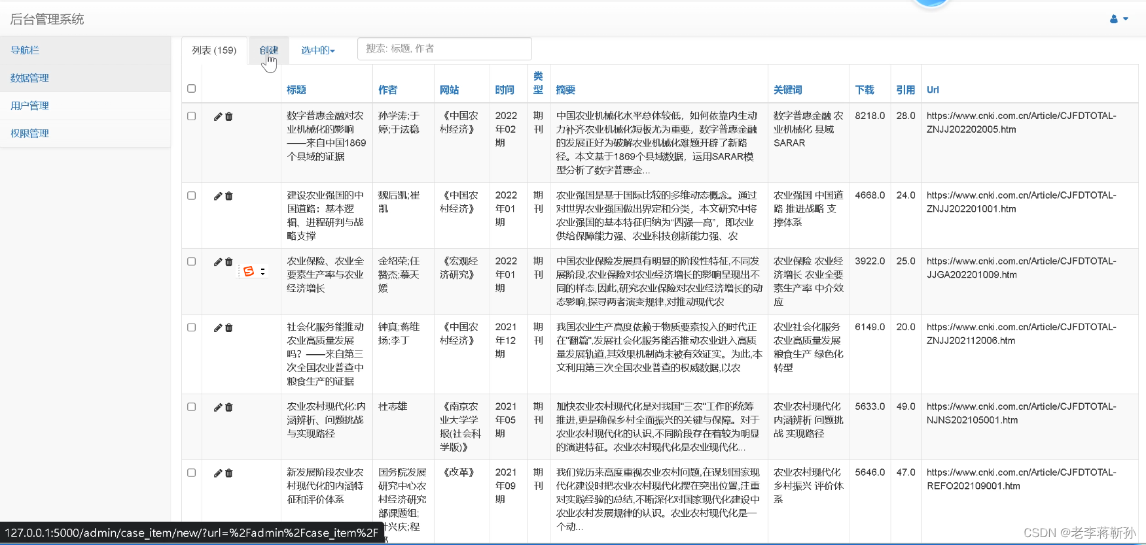1146x545 pixels.
Task: Sort table by the Url column header
Action: (x=933, y=90)
